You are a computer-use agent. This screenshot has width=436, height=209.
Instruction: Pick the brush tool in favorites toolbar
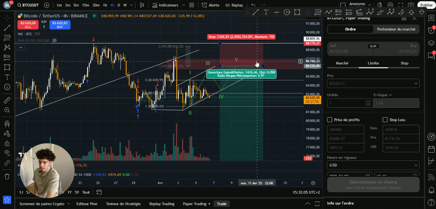point(380,12)
